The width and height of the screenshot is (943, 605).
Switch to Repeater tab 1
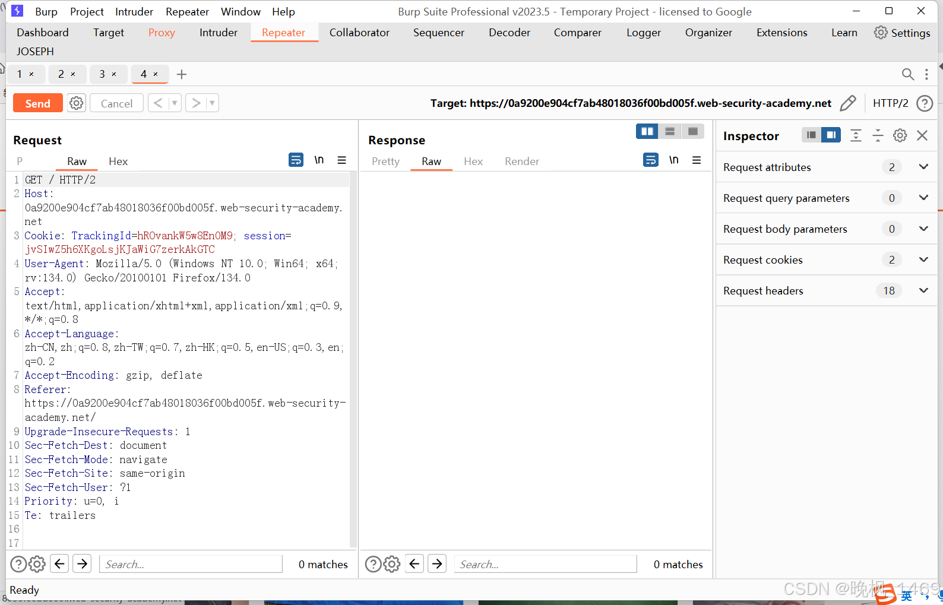point(20,74)
